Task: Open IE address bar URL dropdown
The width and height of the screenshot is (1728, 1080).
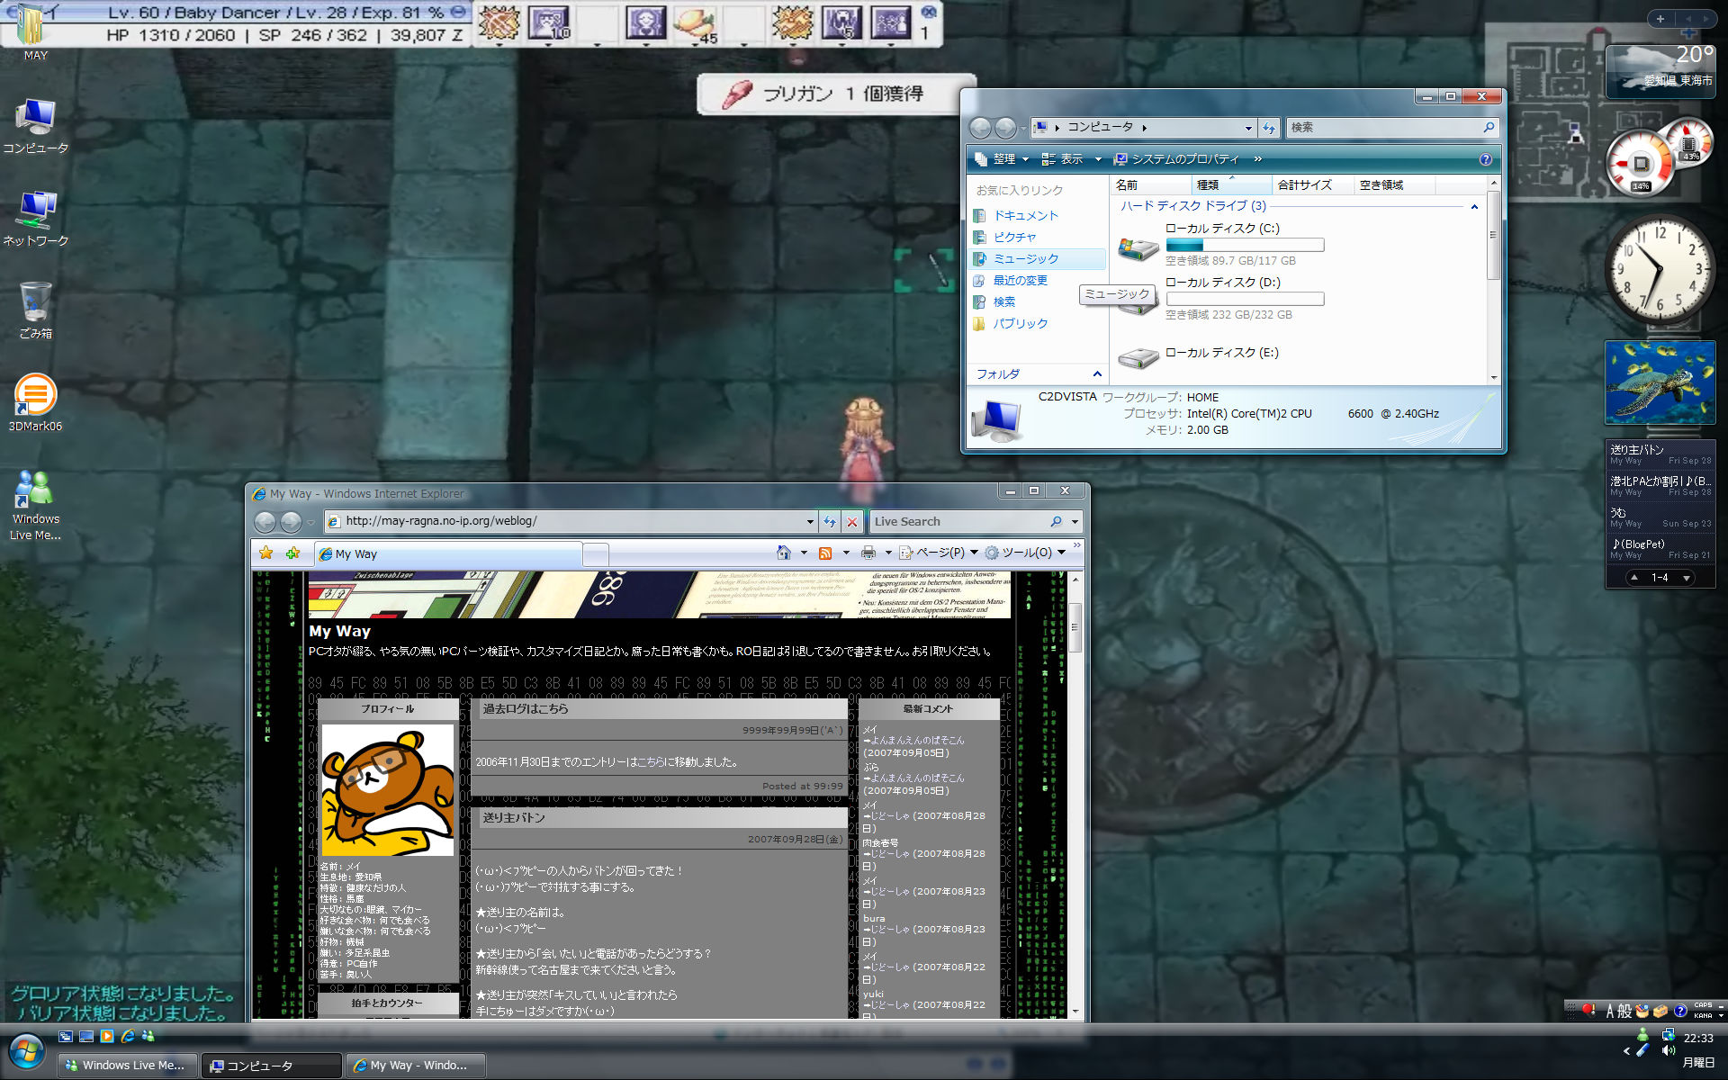Action: point(810,521)
